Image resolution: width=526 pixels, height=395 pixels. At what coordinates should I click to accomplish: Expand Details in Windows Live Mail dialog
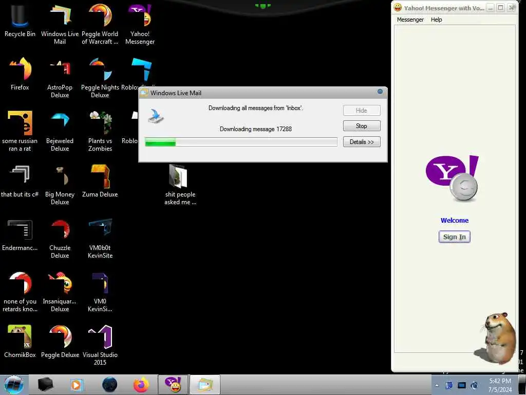(x=362, y=142)
